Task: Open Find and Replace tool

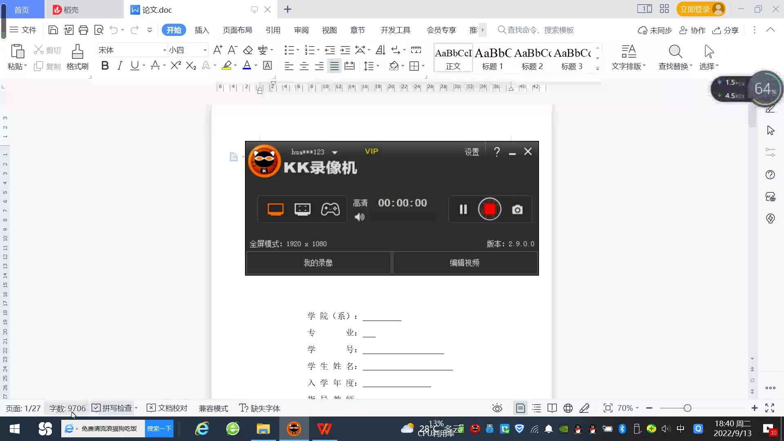Action: point(675,57)
